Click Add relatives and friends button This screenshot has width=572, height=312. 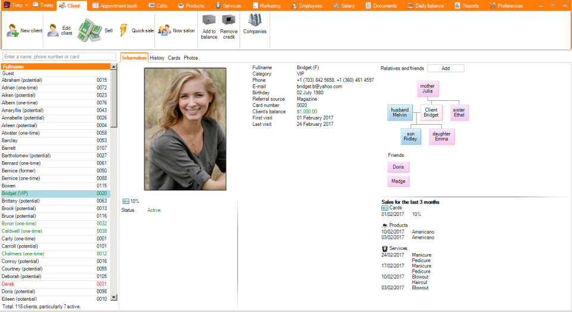tap(446, 69)
